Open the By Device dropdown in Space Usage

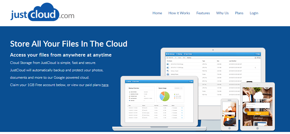178,88
